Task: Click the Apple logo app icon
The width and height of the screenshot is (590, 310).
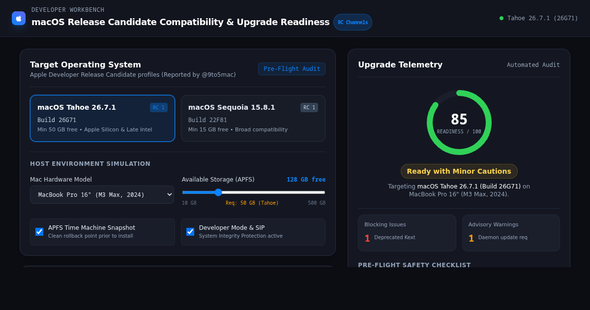Action: tap(19, 18)
